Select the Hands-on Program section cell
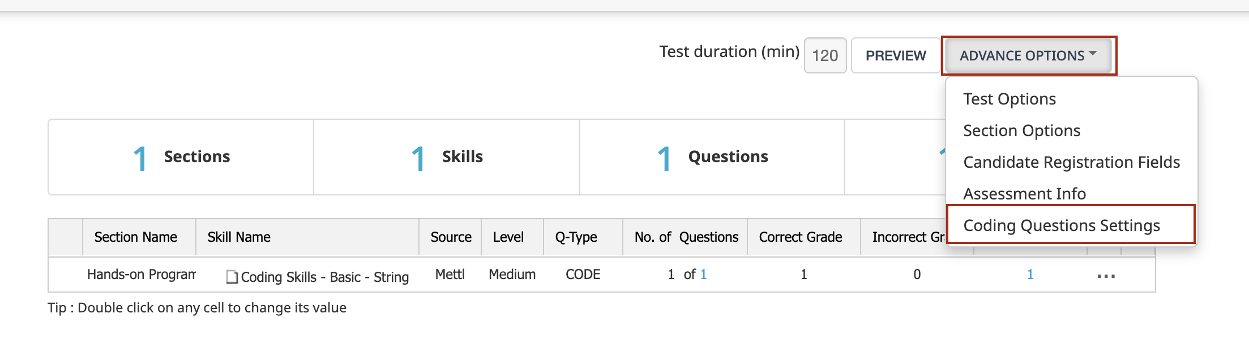 pos(141,275)
